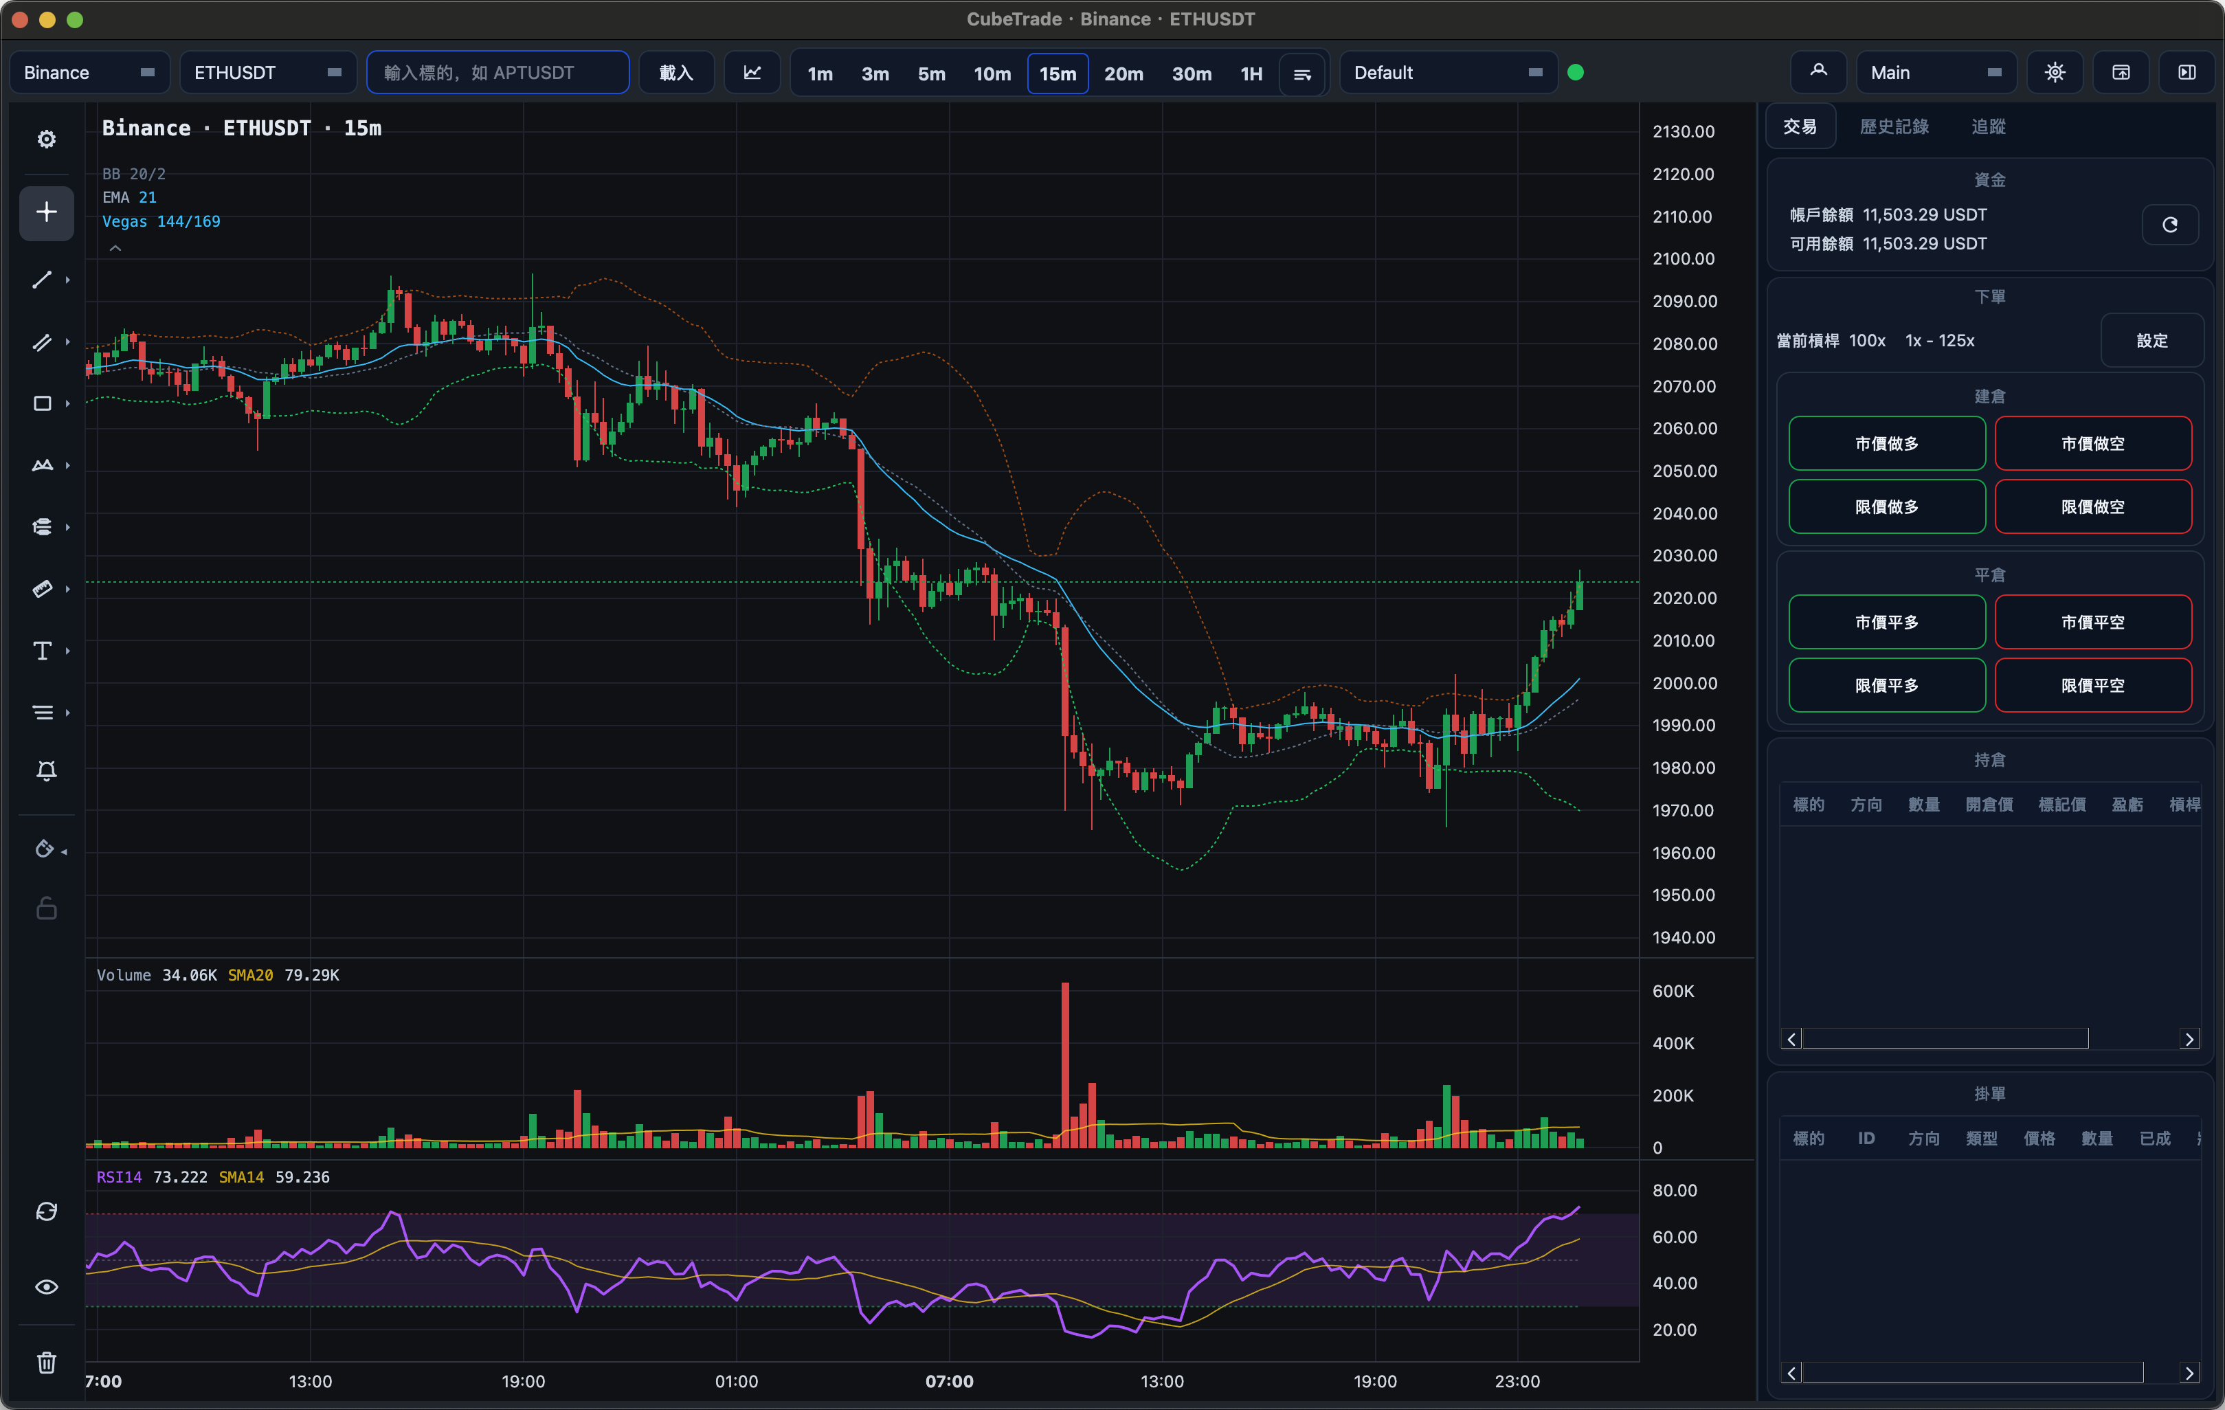Image resolution: width=2225 pixels, height=1410 pixels.
Task: Select the ruler measurement tool
Action: pyautogui.click(x=43, y=589)
